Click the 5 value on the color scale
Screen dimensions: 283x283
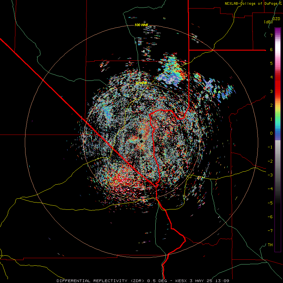(271, 63)
